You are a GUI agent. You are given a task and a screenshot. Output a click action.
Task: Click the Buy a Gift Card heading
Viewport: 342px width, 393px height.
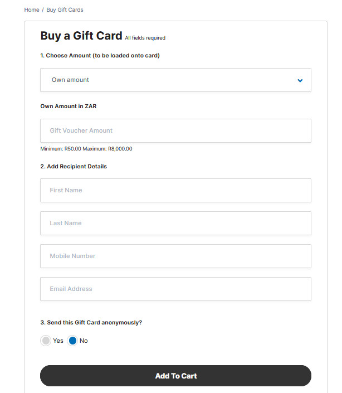click(81, 36)
